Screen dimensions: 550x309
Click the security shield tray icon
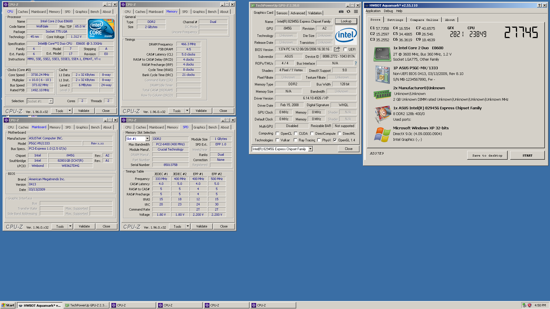pyautogui.click(x=529, y=305)
